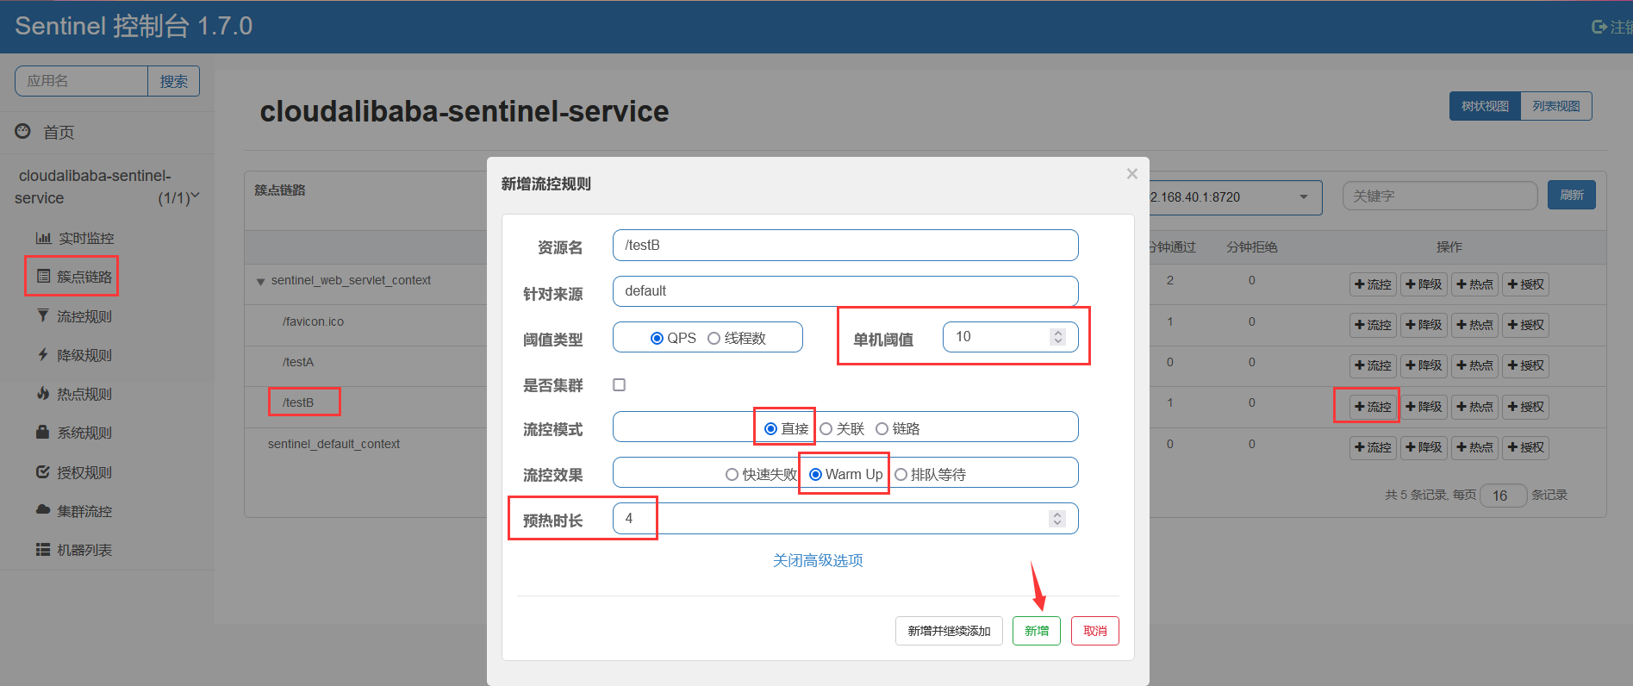1633x686 pixels.
Task: Add 降级 rule for /testB row
Action: coord(1424,407)
